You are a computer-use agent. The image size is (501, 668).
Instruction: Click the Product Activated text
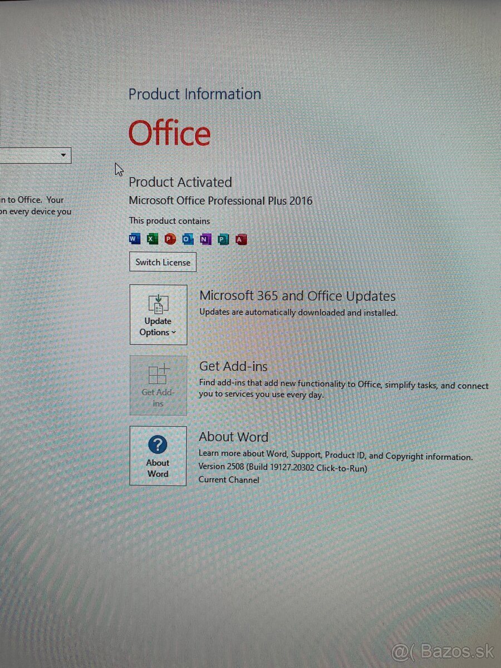(x=180, y=182)
